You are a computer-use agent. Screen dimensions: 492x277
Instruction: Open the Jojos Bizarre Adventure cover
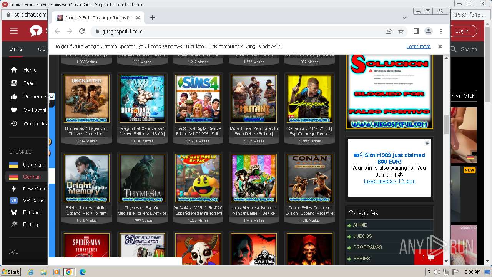(x=254, y=178)
